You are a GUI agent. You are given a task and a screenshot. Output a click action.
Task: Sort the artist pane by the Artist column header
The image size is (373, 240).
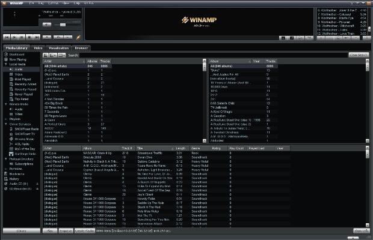click(x=64, y=61)
